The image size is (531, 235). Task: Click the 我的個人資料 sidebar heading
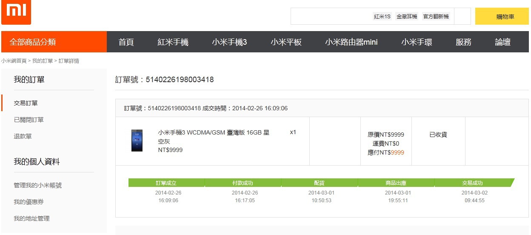[x=37, y=162]
